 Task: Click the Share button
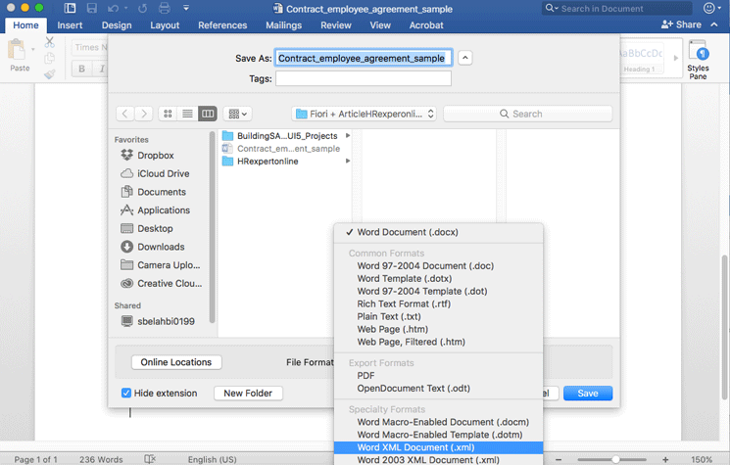682,24
